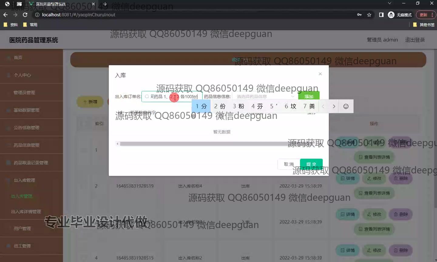Image resolution: width=437 pixels, height=262 pixels.
Task: Pick IME candidate 2 份
Action: click(220, 106)
